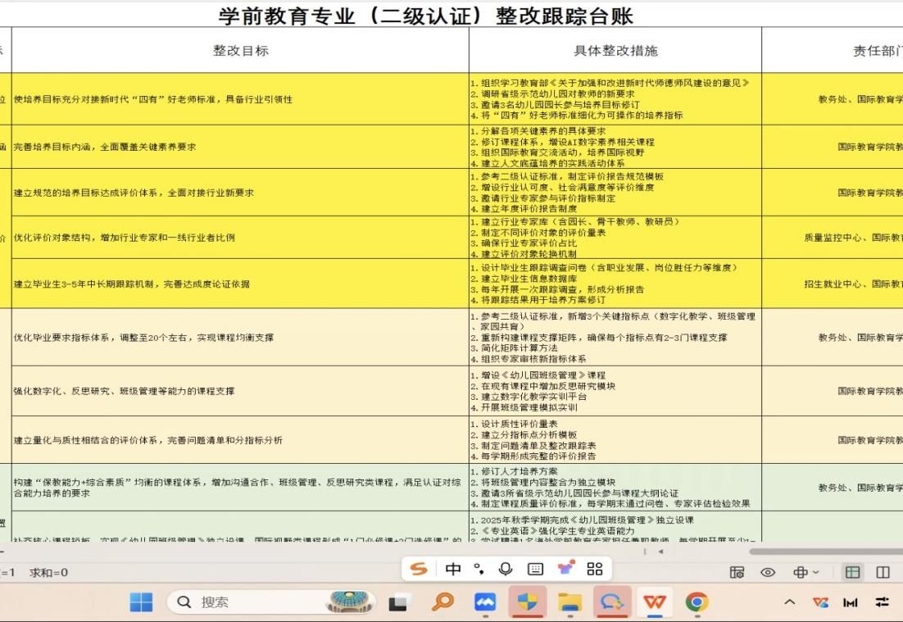Open the shield security app on taskbar

(527, 602)
